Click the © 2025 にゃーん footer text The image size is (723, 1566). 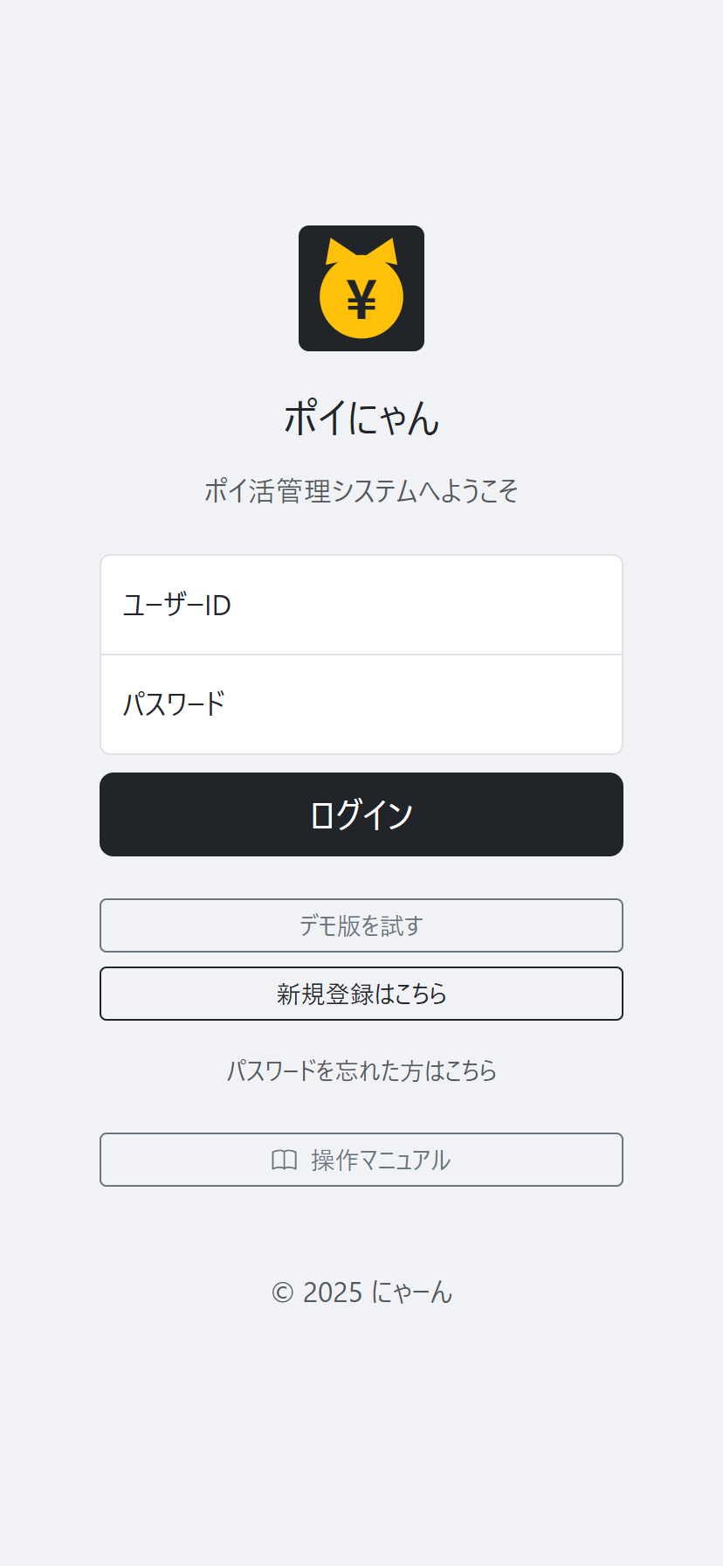coord(361,1292)
